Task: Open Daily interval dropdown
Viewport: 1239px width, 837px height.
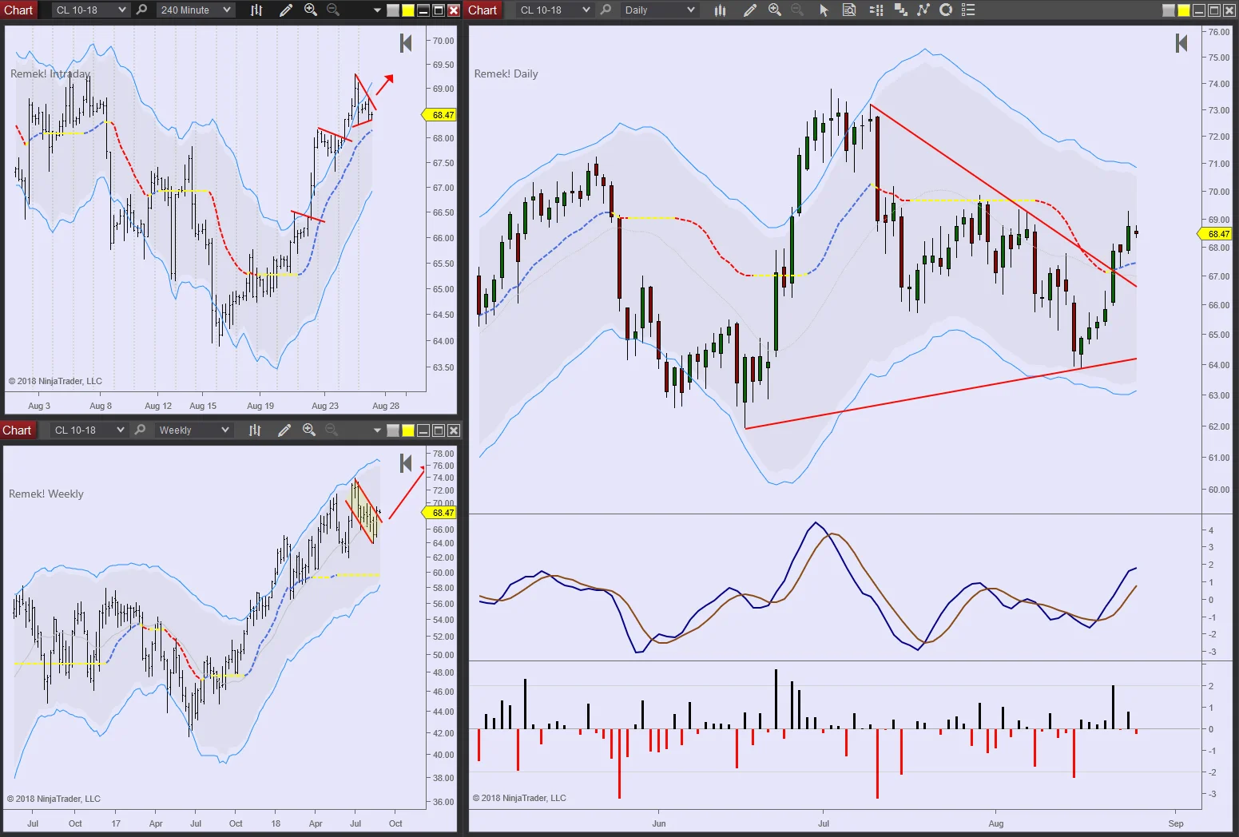Action: pyautogui.click(x=660, y=10)
